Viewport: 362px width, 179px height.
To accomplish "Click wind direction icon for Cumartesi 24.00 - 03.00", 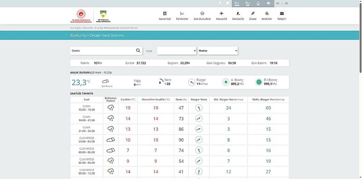I will 199,139.
